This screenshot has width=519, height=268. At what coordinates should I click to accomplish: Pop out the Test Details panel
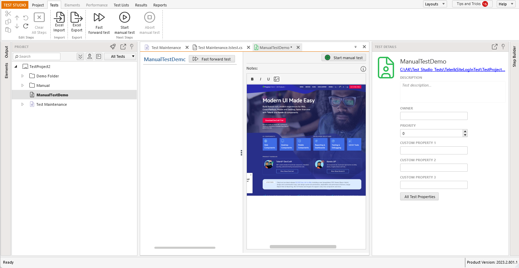click(494, 47)
